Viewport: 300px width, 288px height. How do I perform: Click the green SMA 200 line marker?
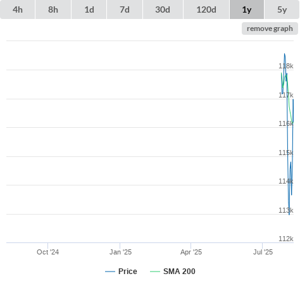pos(155,272)
